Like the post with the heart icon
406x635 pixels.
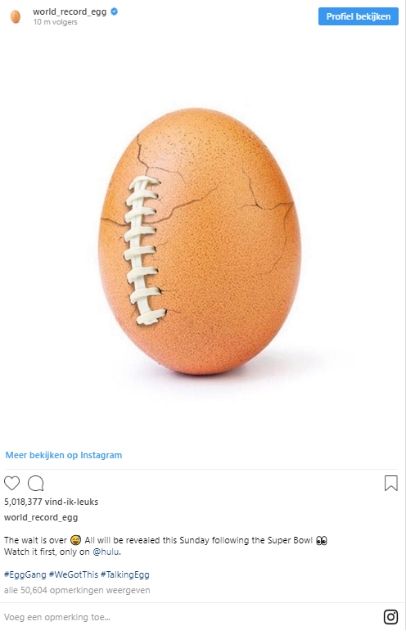[11, 483]
